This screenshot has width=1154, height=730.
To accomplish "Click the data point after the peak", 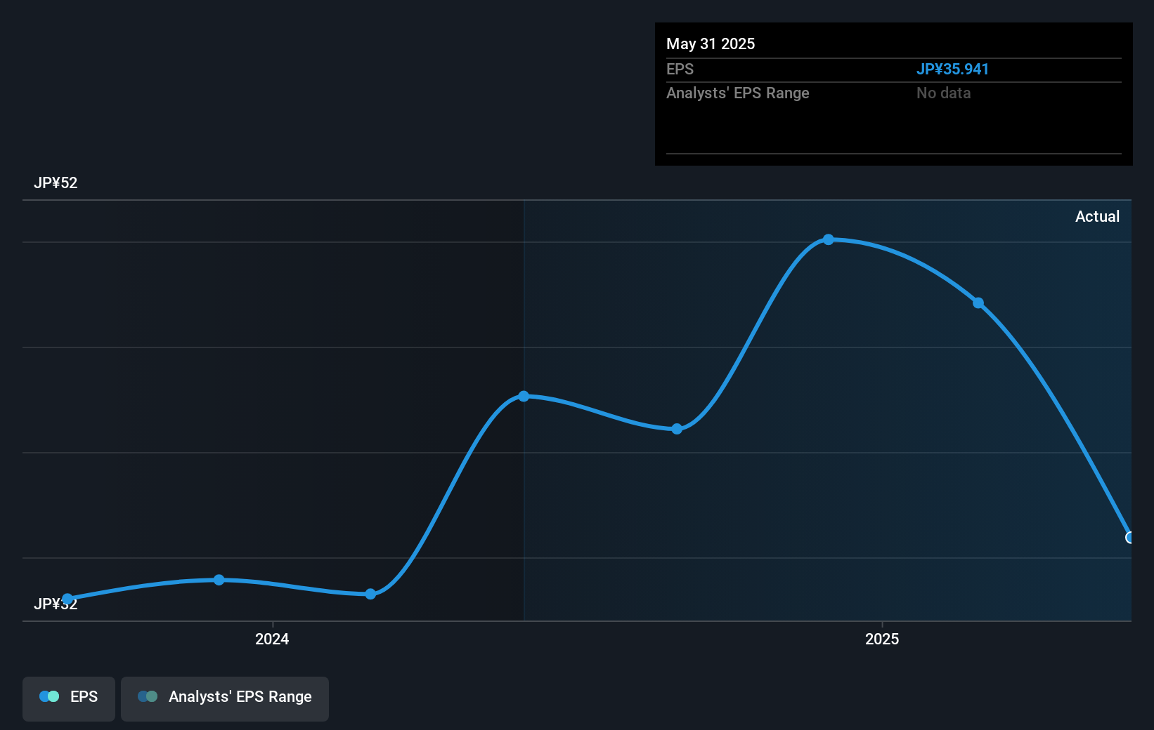I will pos(978,303).
